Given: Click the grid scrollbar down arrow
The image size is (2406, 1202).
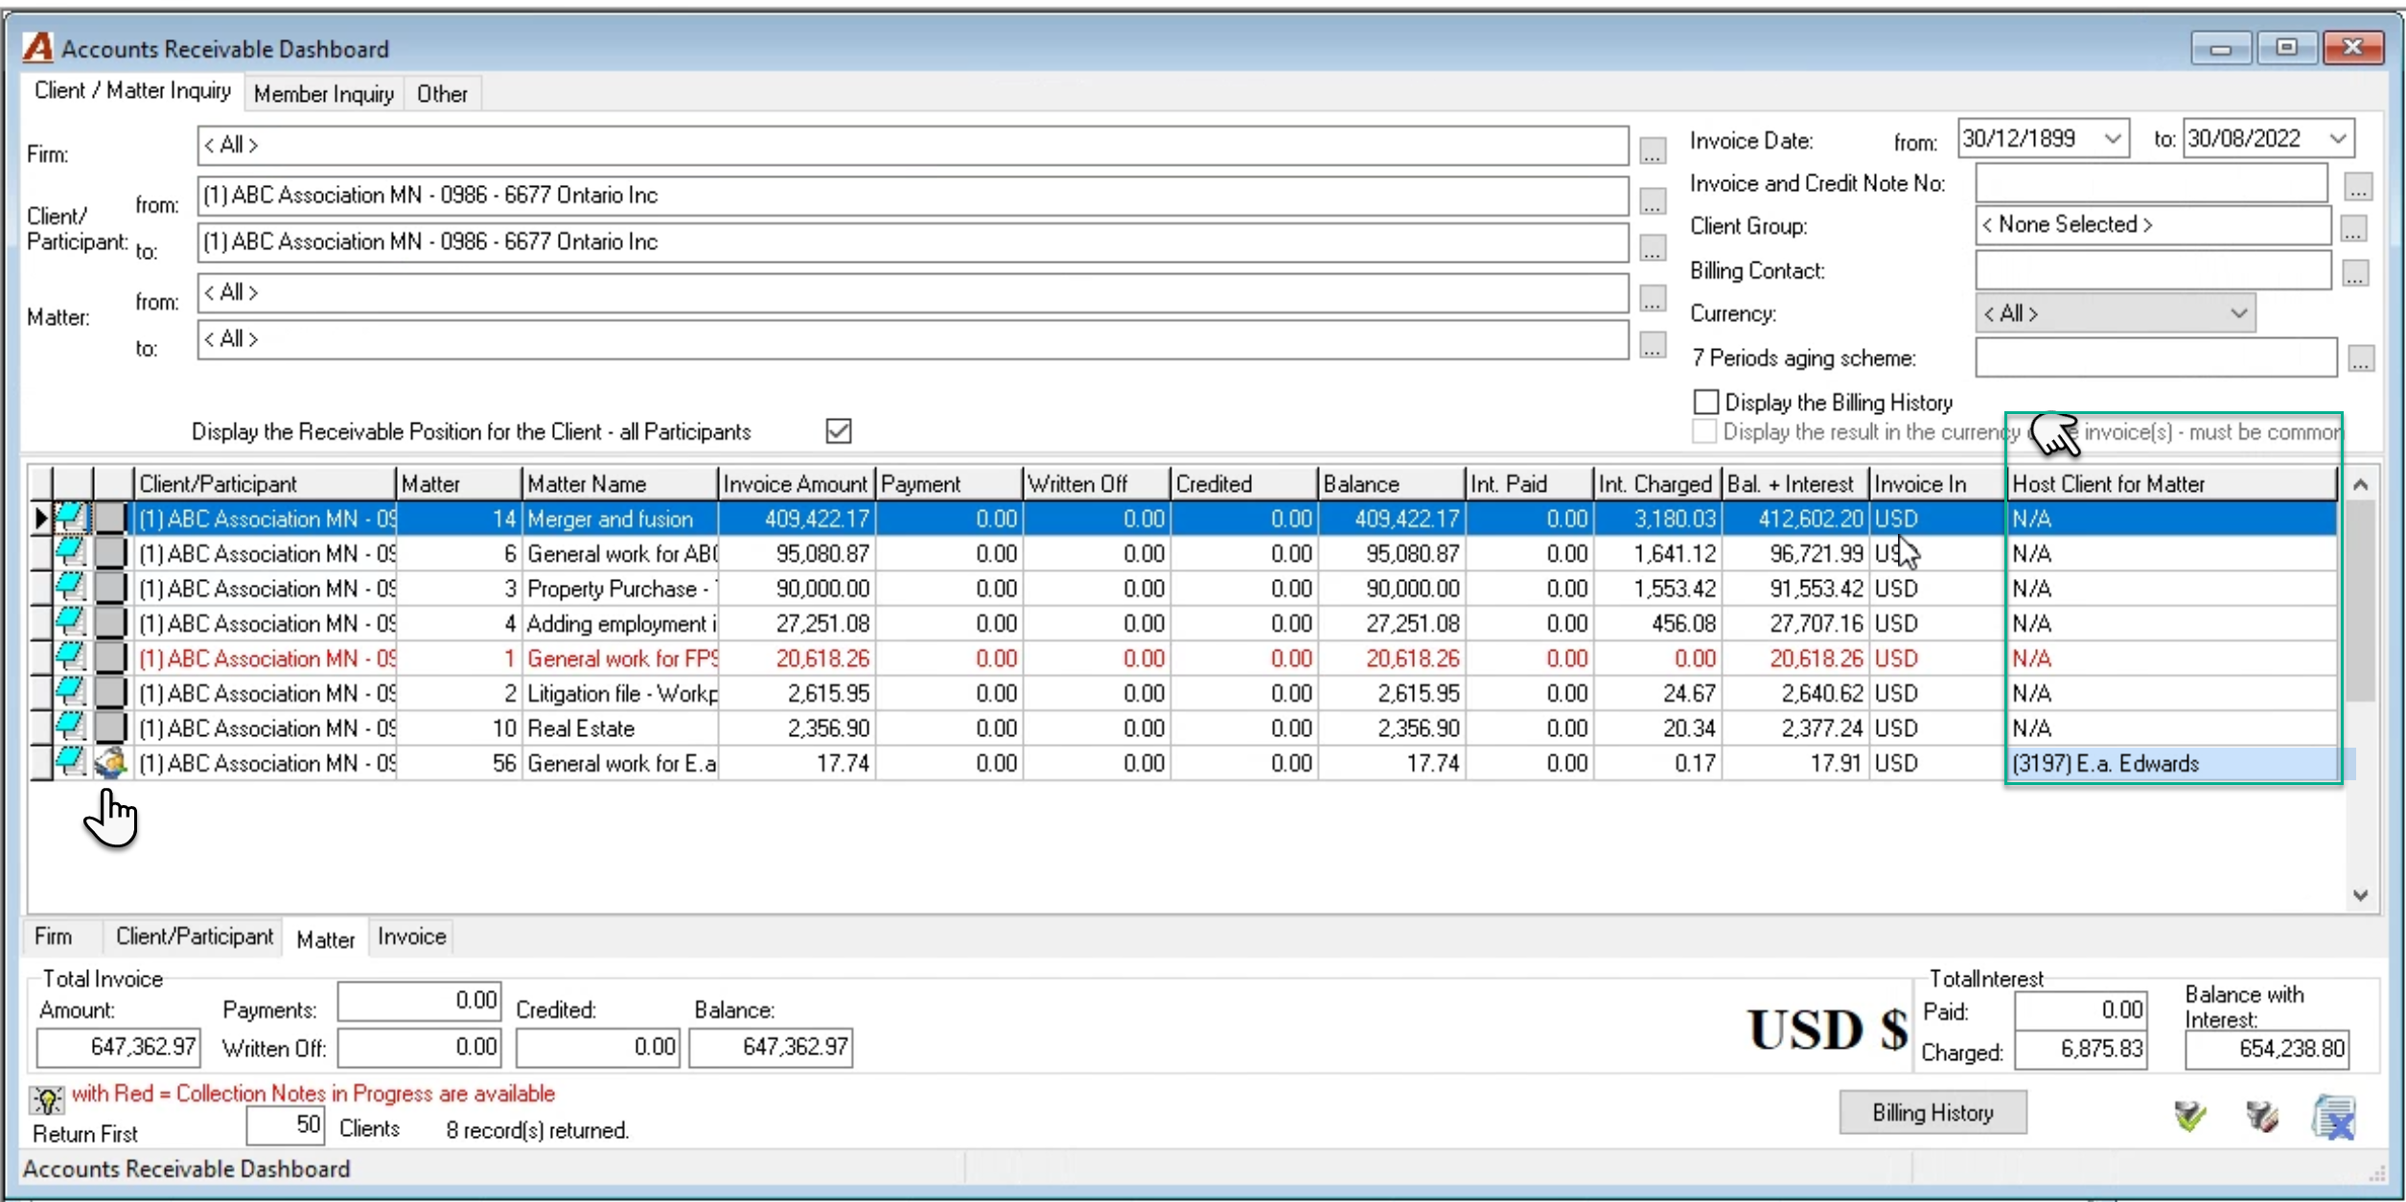Looking at the screenshot, I should click(2360, 894).
